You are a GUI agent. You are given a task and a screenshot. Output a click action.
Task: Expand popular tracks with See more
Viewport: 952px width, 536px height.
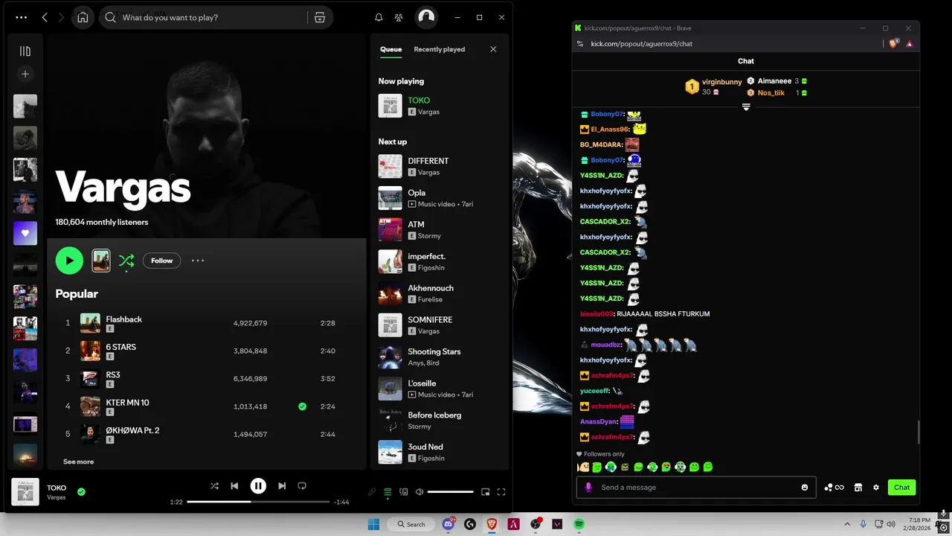pyautogui.click(x=78, y=462)
